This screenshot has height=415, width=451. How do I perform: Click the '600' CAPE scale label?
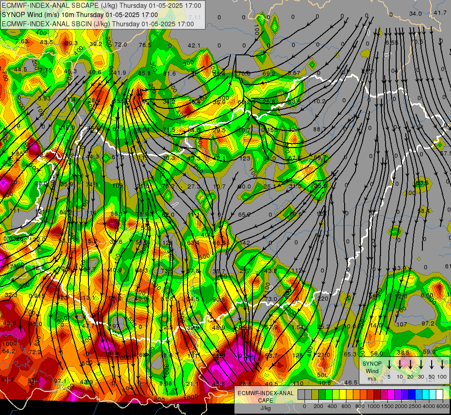(346, 406)
